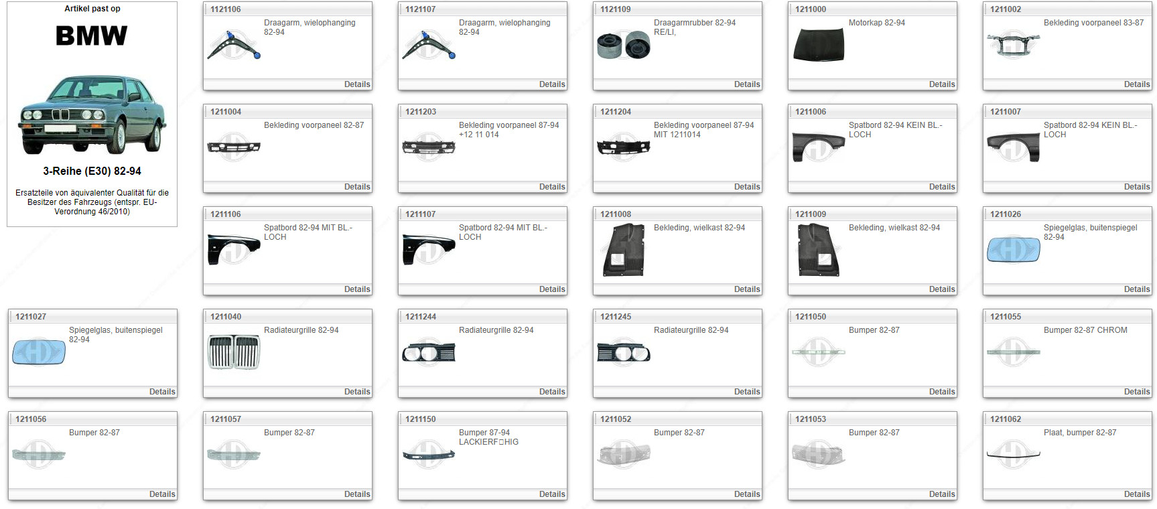
Task: Open headlight grille image 1211245
Action: (x=623, y=352)
